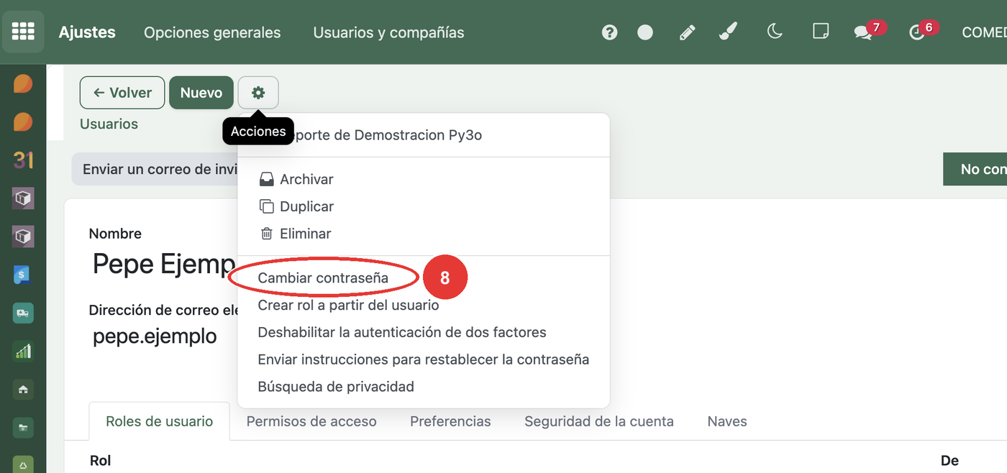Screen dimensions: 1007x473
Task: Open the Preferencias tab
Action: click(x=450, y=421)
